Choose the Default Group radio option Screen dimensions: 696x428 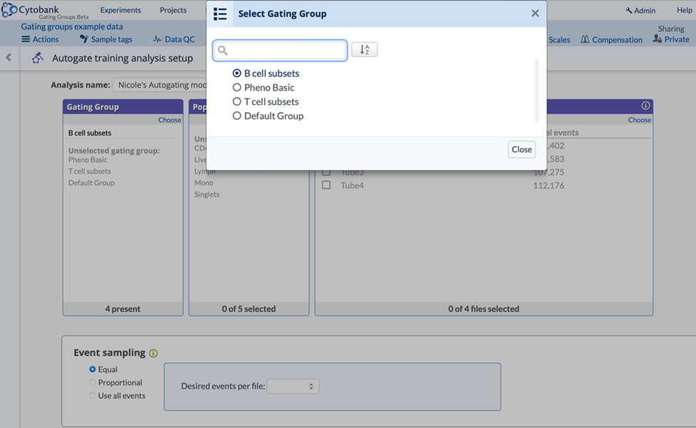pos(237,116)
